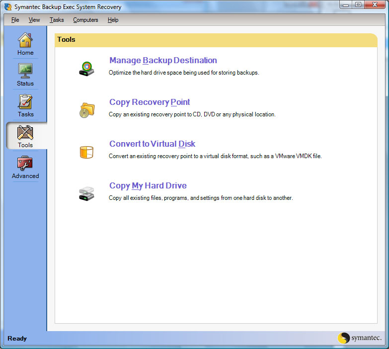The width and height of the screenshot is (389, 349).
Task: Open Copy My Hard Drive link
Action: [148, 185]
